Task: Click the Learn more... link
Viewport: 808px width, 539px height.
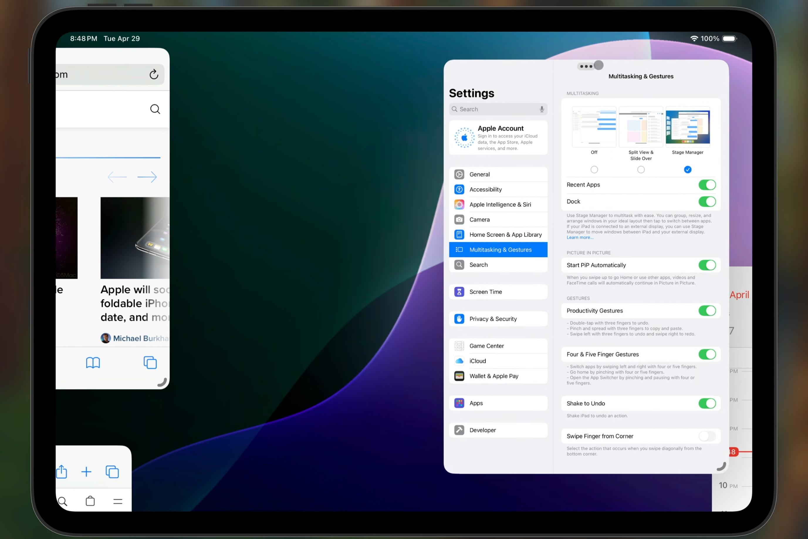Action: [x=580, y=238]
